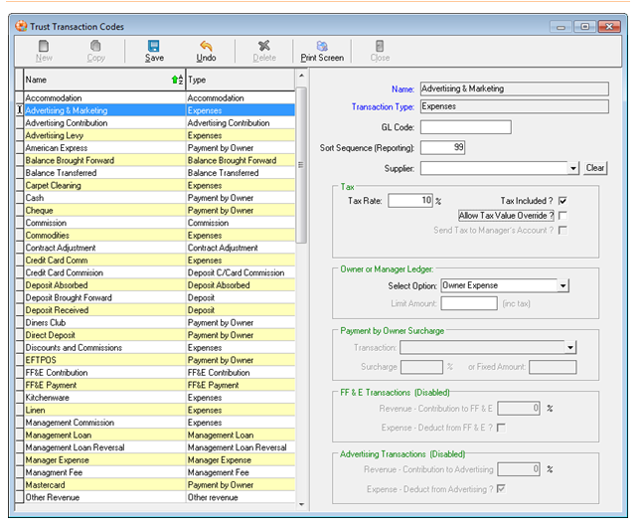The width and height of the screenshot is (643, 526).
Task: Save changes with the Save icon
Action: (x=154, y=46)
